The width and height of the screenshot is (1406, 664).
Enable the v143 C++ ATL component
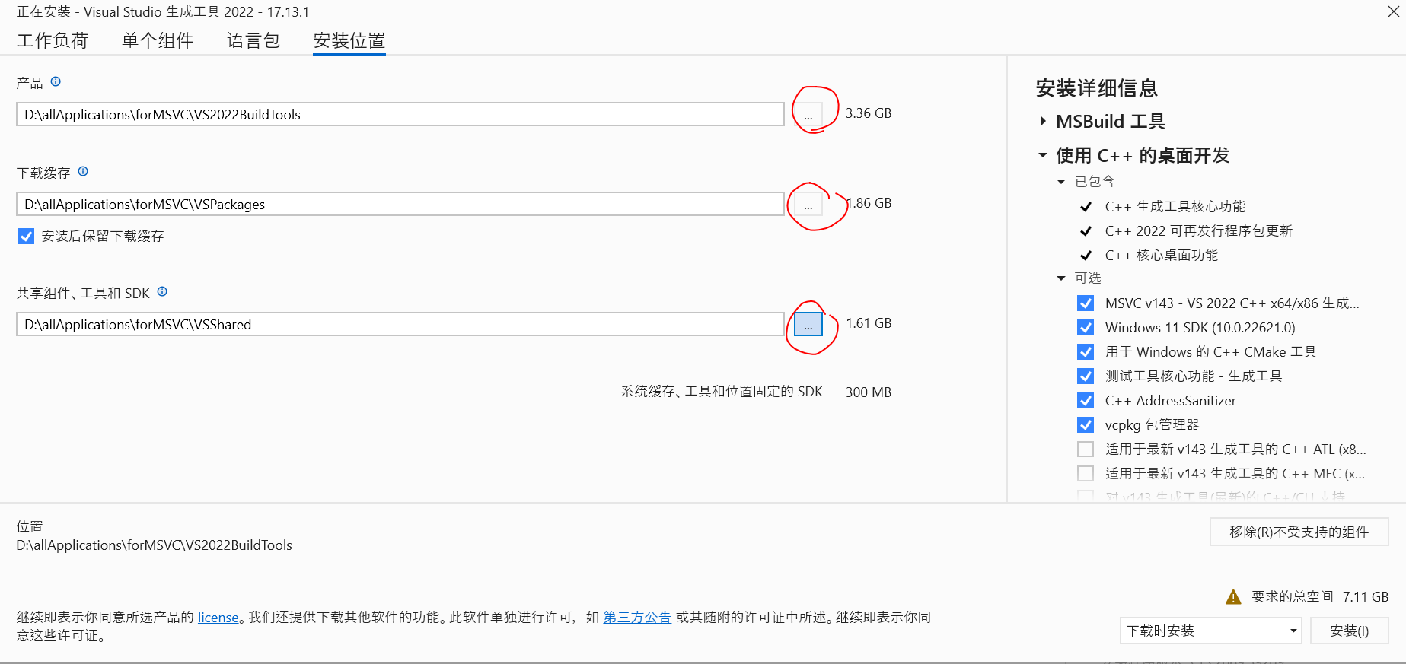[1086, 449]
